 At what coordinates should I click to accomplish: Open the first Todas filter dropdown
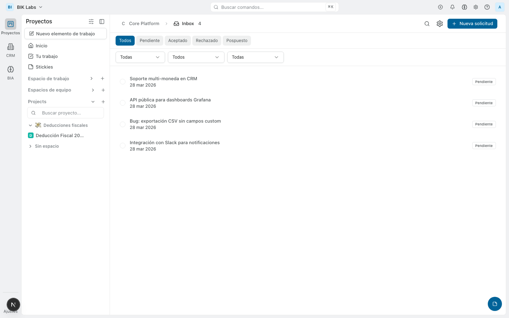click(x=140, y=57)
